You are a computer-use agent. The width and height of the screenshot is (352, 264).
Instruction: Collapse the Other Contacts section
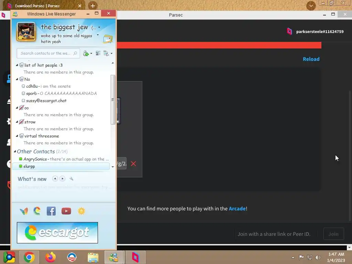15,151
